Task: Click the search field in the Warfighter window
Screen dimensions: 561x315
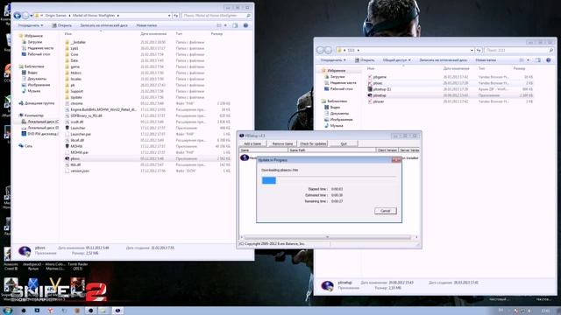Action: tap(217, 16)
